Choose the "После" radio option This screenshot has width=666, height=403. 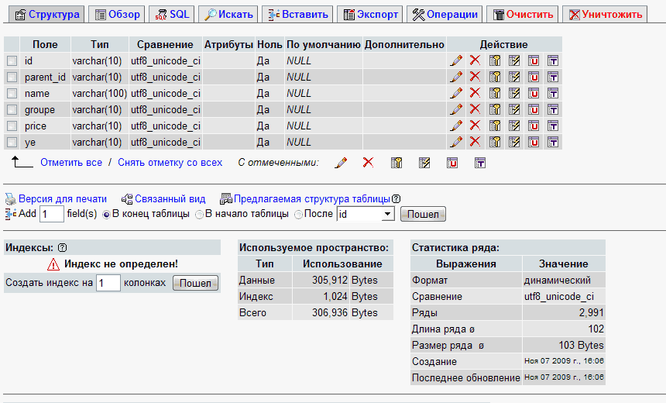click(298, 214)
